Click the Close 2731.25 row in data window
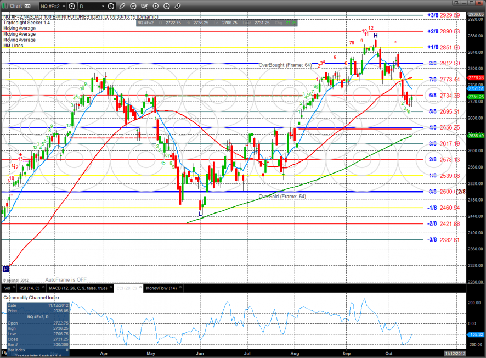Image resolution: width=486 pixels, height=358 pixels. point(38,339)
